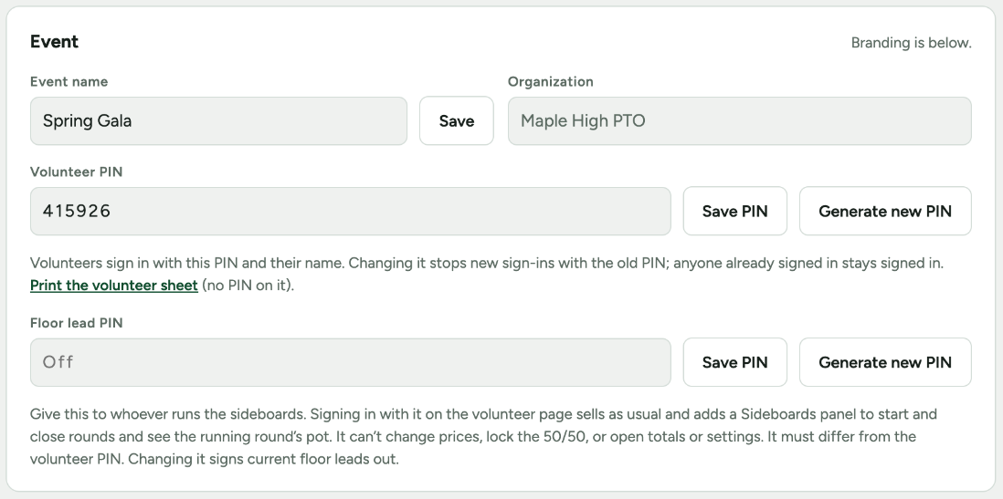
Task: Open the Print the volunteer sheet link
Action: click(x=114, y=285)
